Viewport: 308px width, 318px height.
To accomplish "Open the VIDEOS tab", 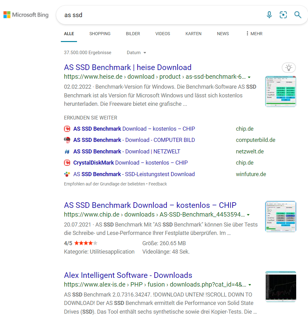I will pos(163,34).
